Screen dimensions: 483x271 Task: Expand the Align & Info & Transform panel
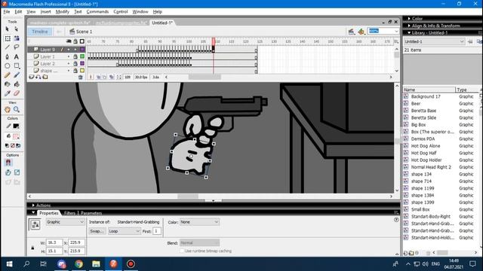(409, 26)
